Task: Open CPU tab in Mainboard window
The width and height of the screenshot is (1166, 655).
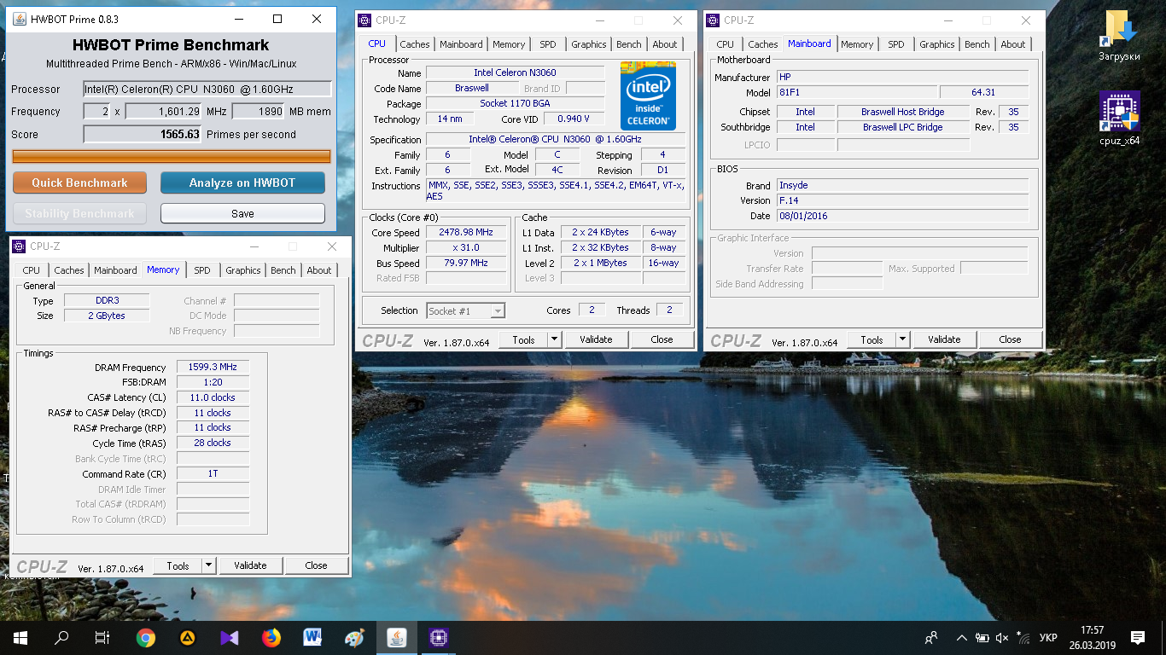Action: tap(725, 44)
